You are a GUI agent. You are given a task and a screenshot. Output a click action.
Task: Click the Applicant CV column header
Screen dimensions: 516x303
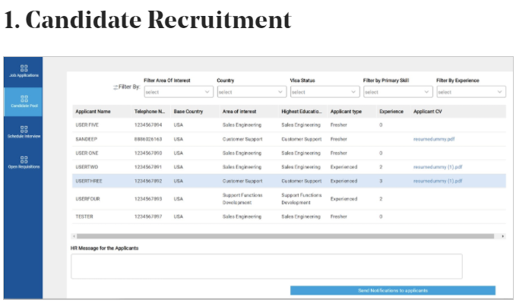(x=428, y=112)
